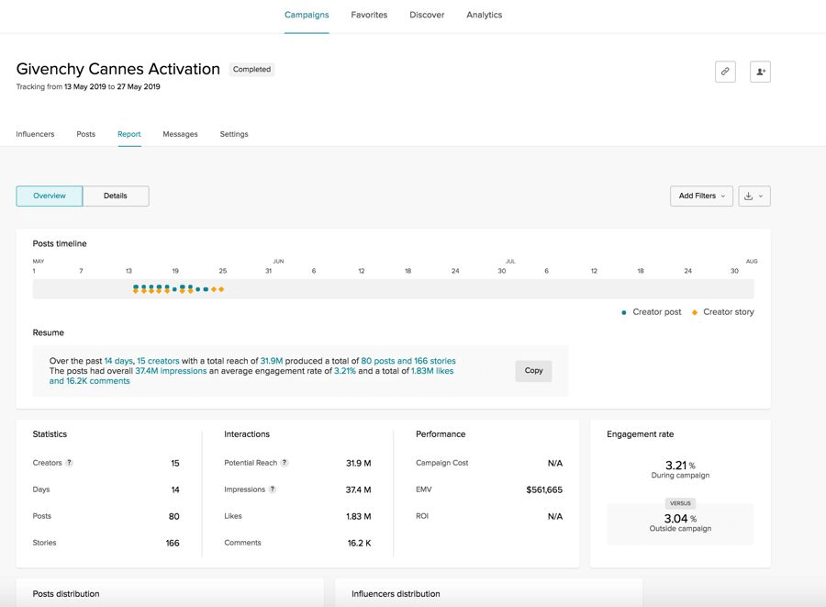The height and width of the screenshot is (607, 826).
Task: Click the '37.4M impressions' link in resume
Action: 171,371
